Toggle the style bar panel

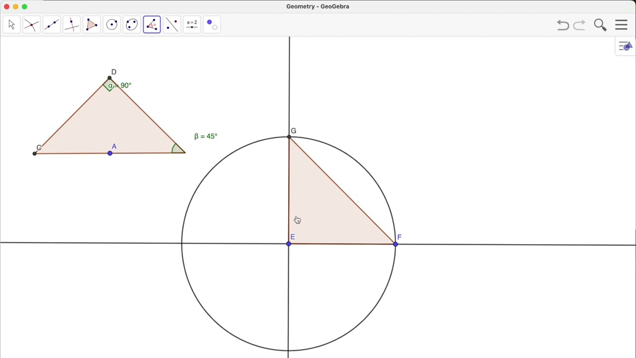[625, 47]
